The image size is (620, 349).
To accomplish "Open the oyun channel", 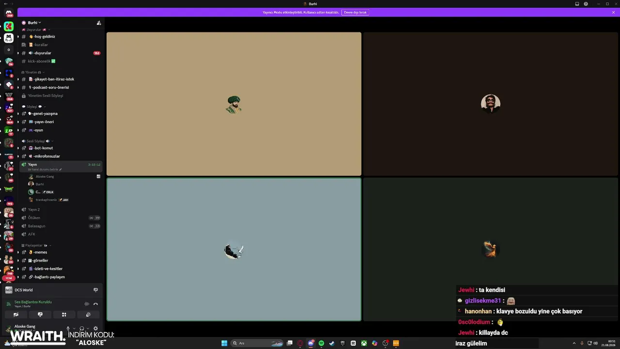I will tap(61, 130).
